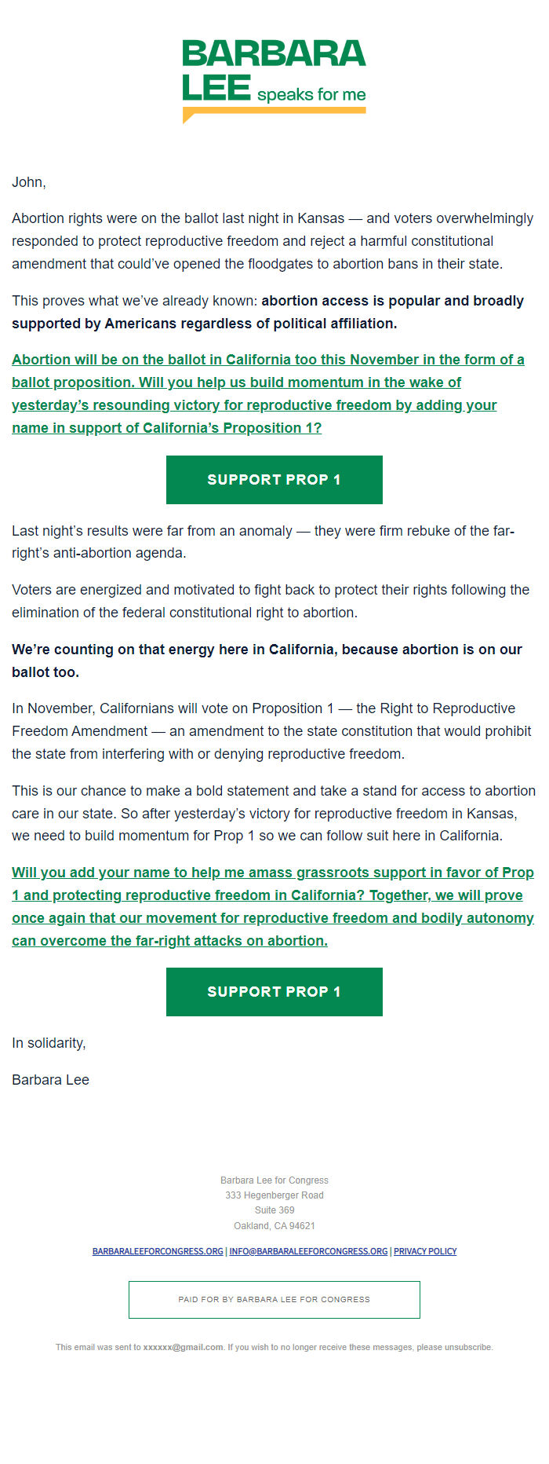Click the 'Oakland, CA 94621' footer line
The width and height of the screenshot is (549, 1464).
pos(274,1226)
